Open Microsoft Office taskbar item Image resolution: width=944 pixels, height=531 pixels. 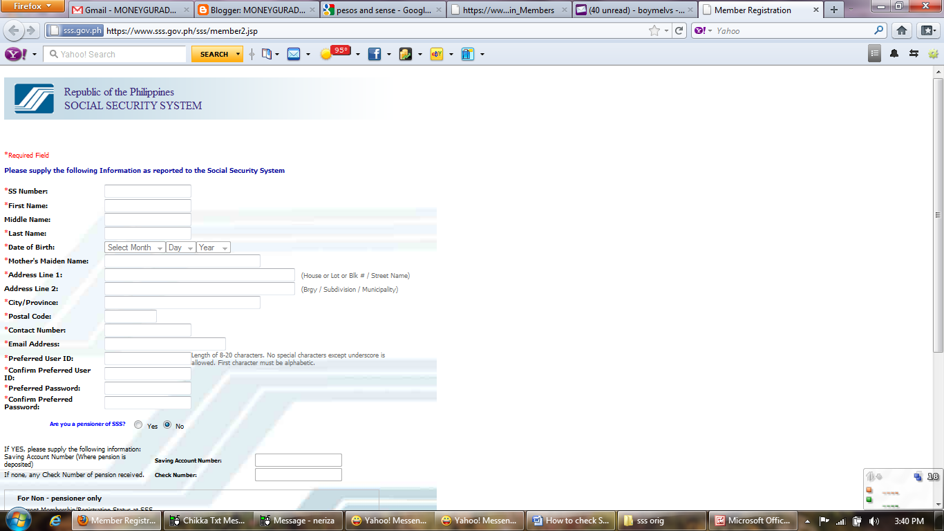pos(753,521)
